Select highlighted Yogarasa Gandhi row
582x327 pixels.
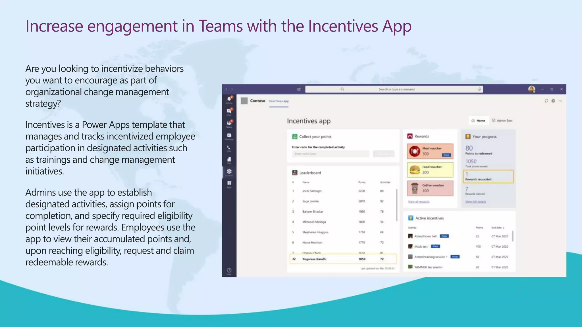click(x=343, y=259)
